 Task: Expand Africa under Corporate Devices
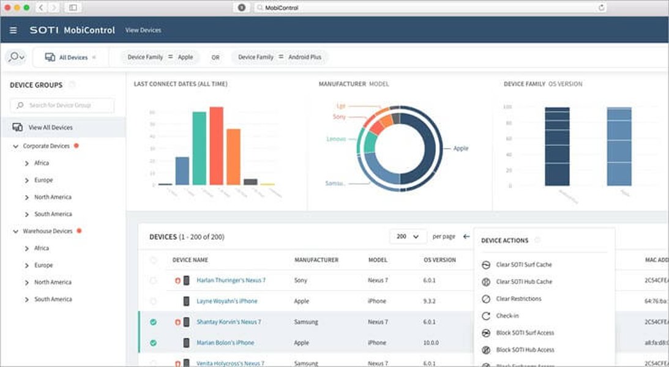27,163
